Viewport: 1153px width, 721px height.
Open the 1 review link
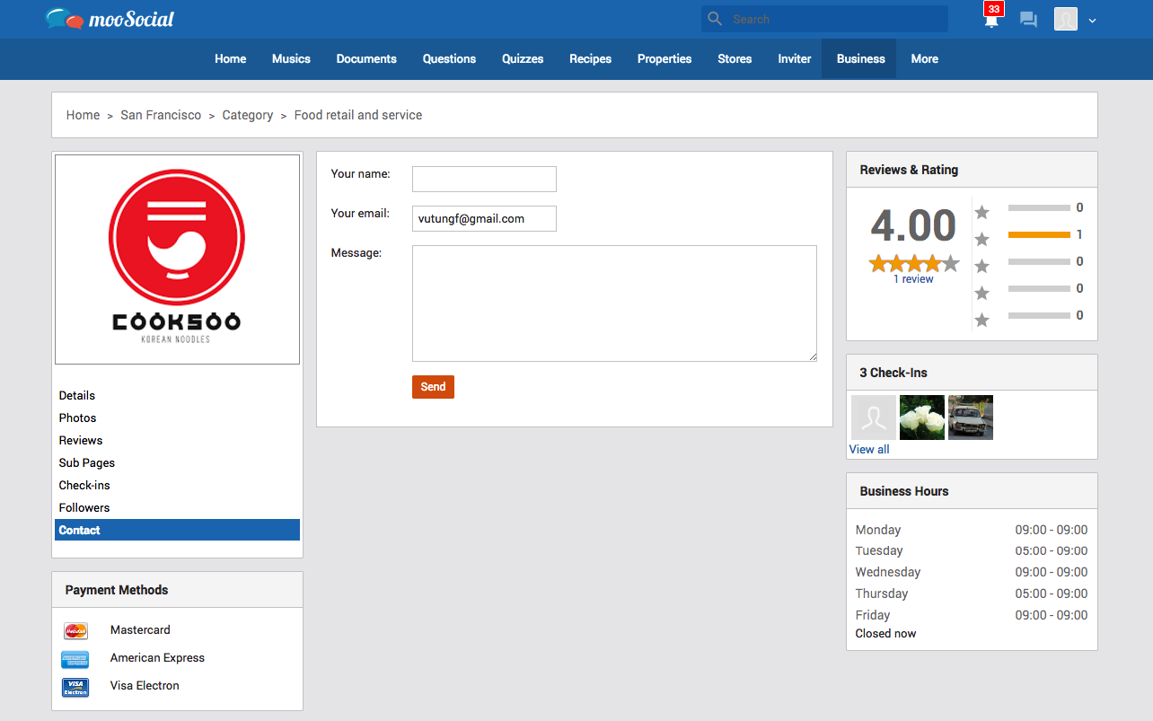(x=913, y=279)
